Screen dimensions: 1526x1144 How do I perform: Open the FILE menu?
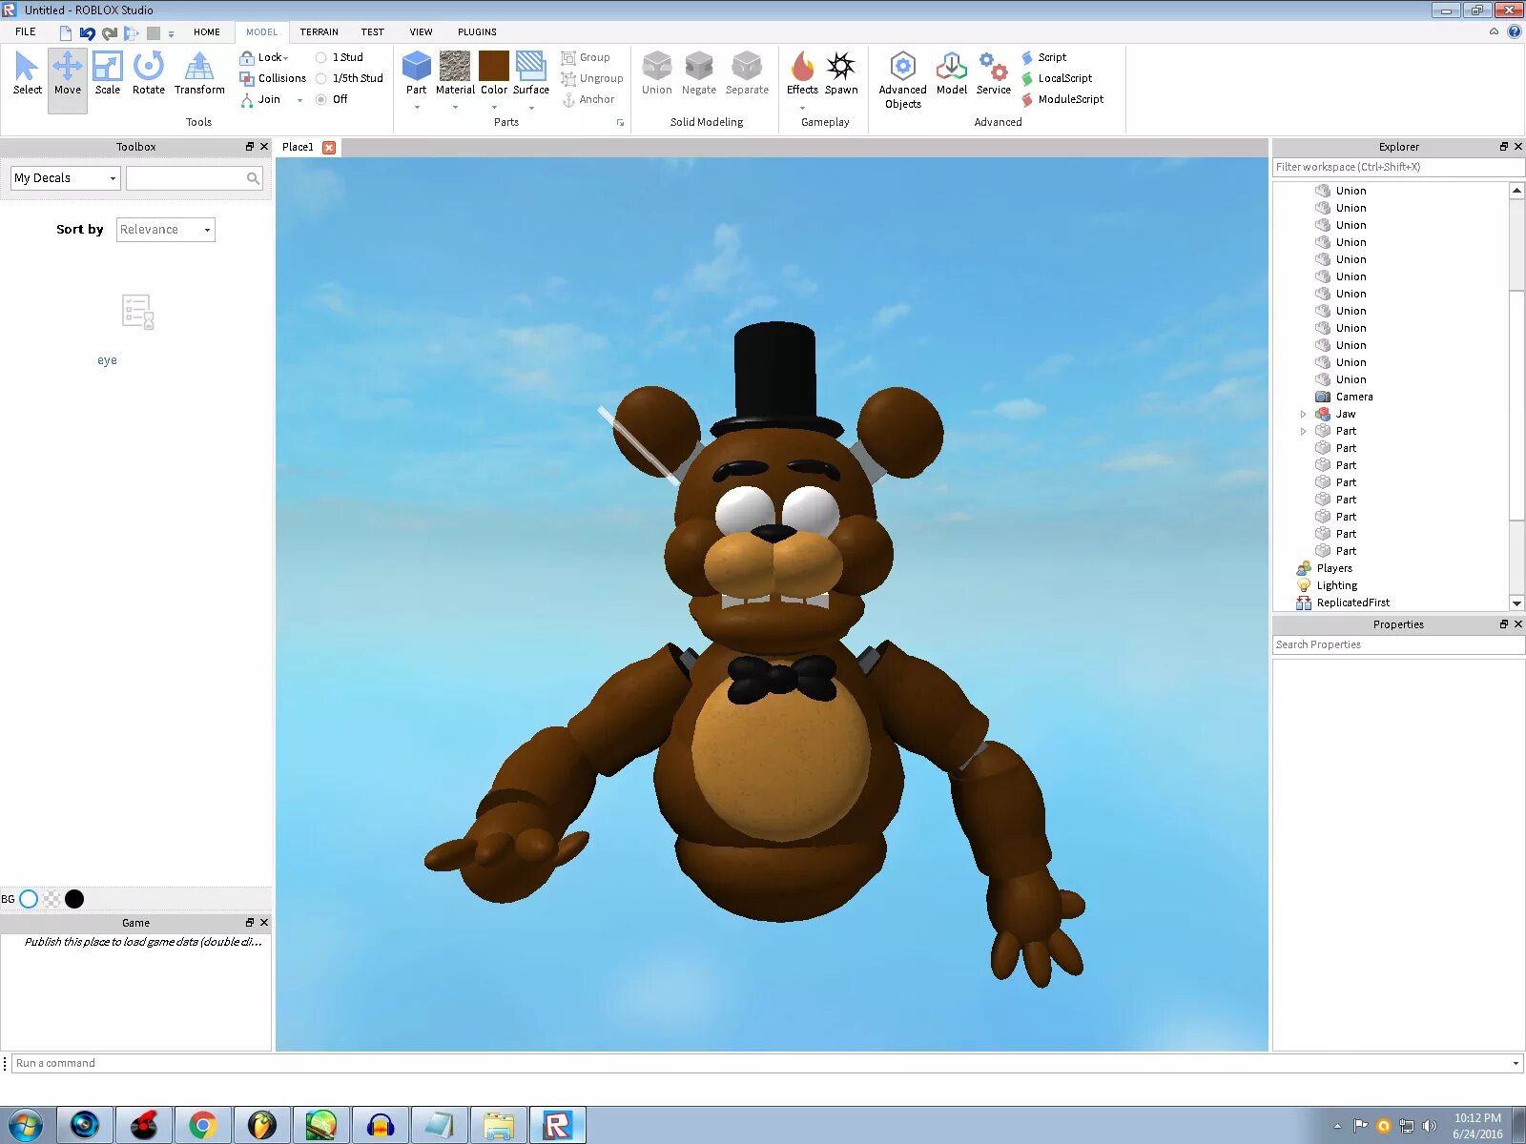tap(26, 31)
